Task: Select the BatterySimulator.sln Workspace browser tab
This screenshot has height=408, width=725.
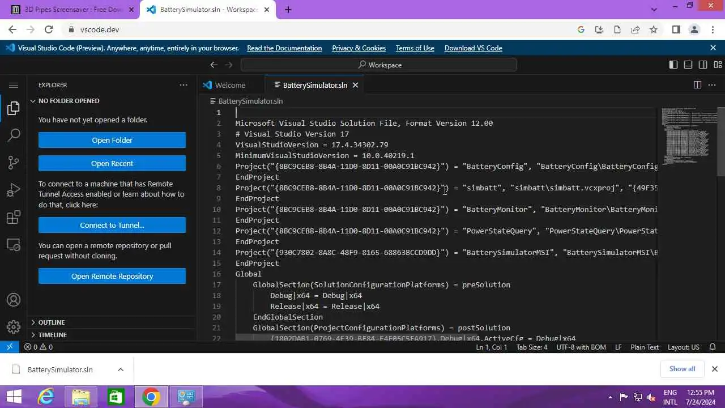Action: click(x=208, y=10)
